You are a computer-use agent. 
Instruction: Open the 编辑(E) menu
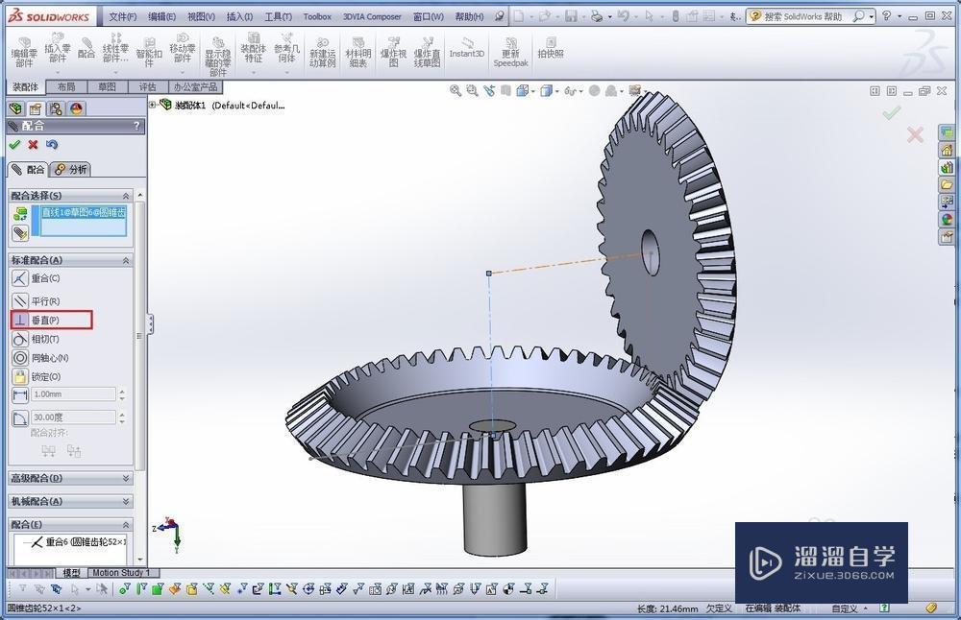click(161, 16)
